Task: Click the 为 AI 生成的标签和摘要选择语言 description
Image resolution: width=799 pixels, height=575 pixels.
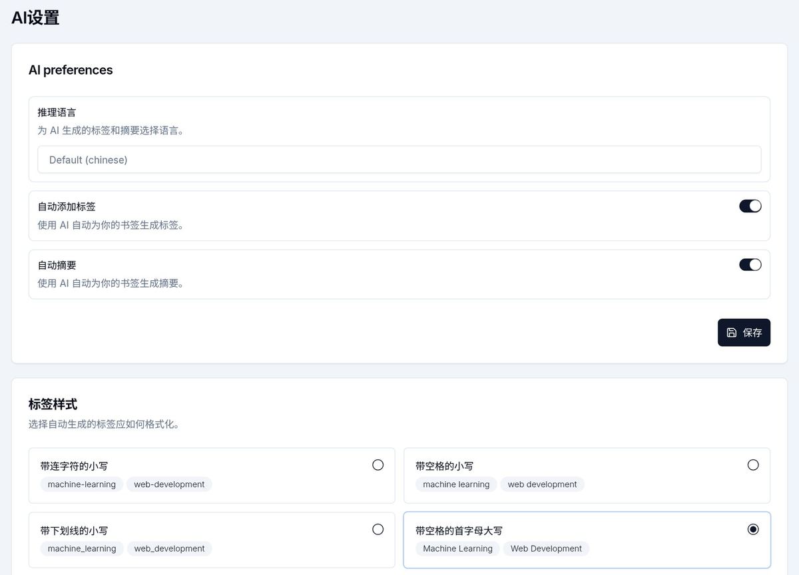Action: [111, 130]
